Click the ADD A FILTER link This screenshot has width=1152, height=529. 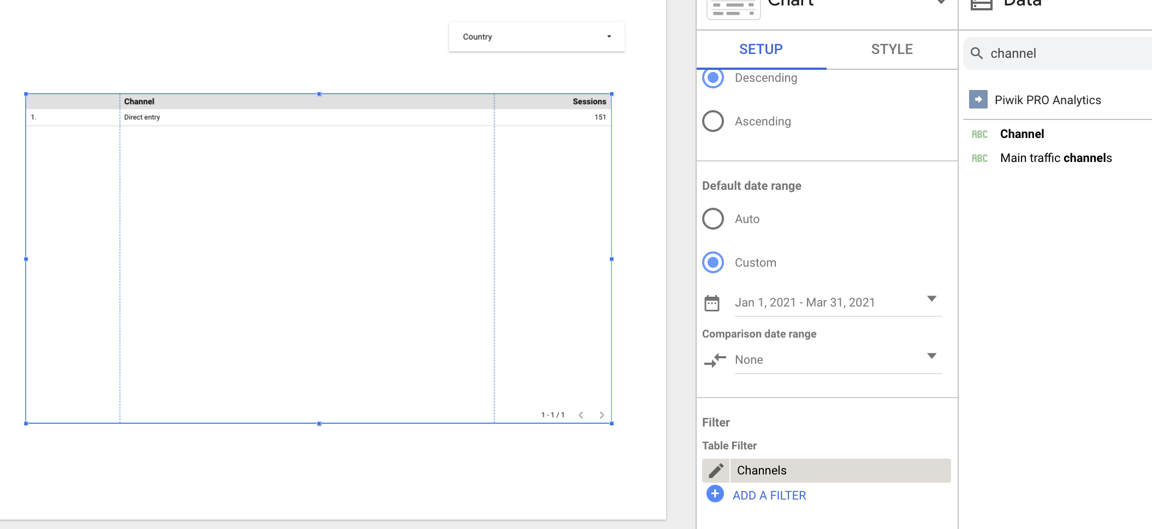point(769,495)
